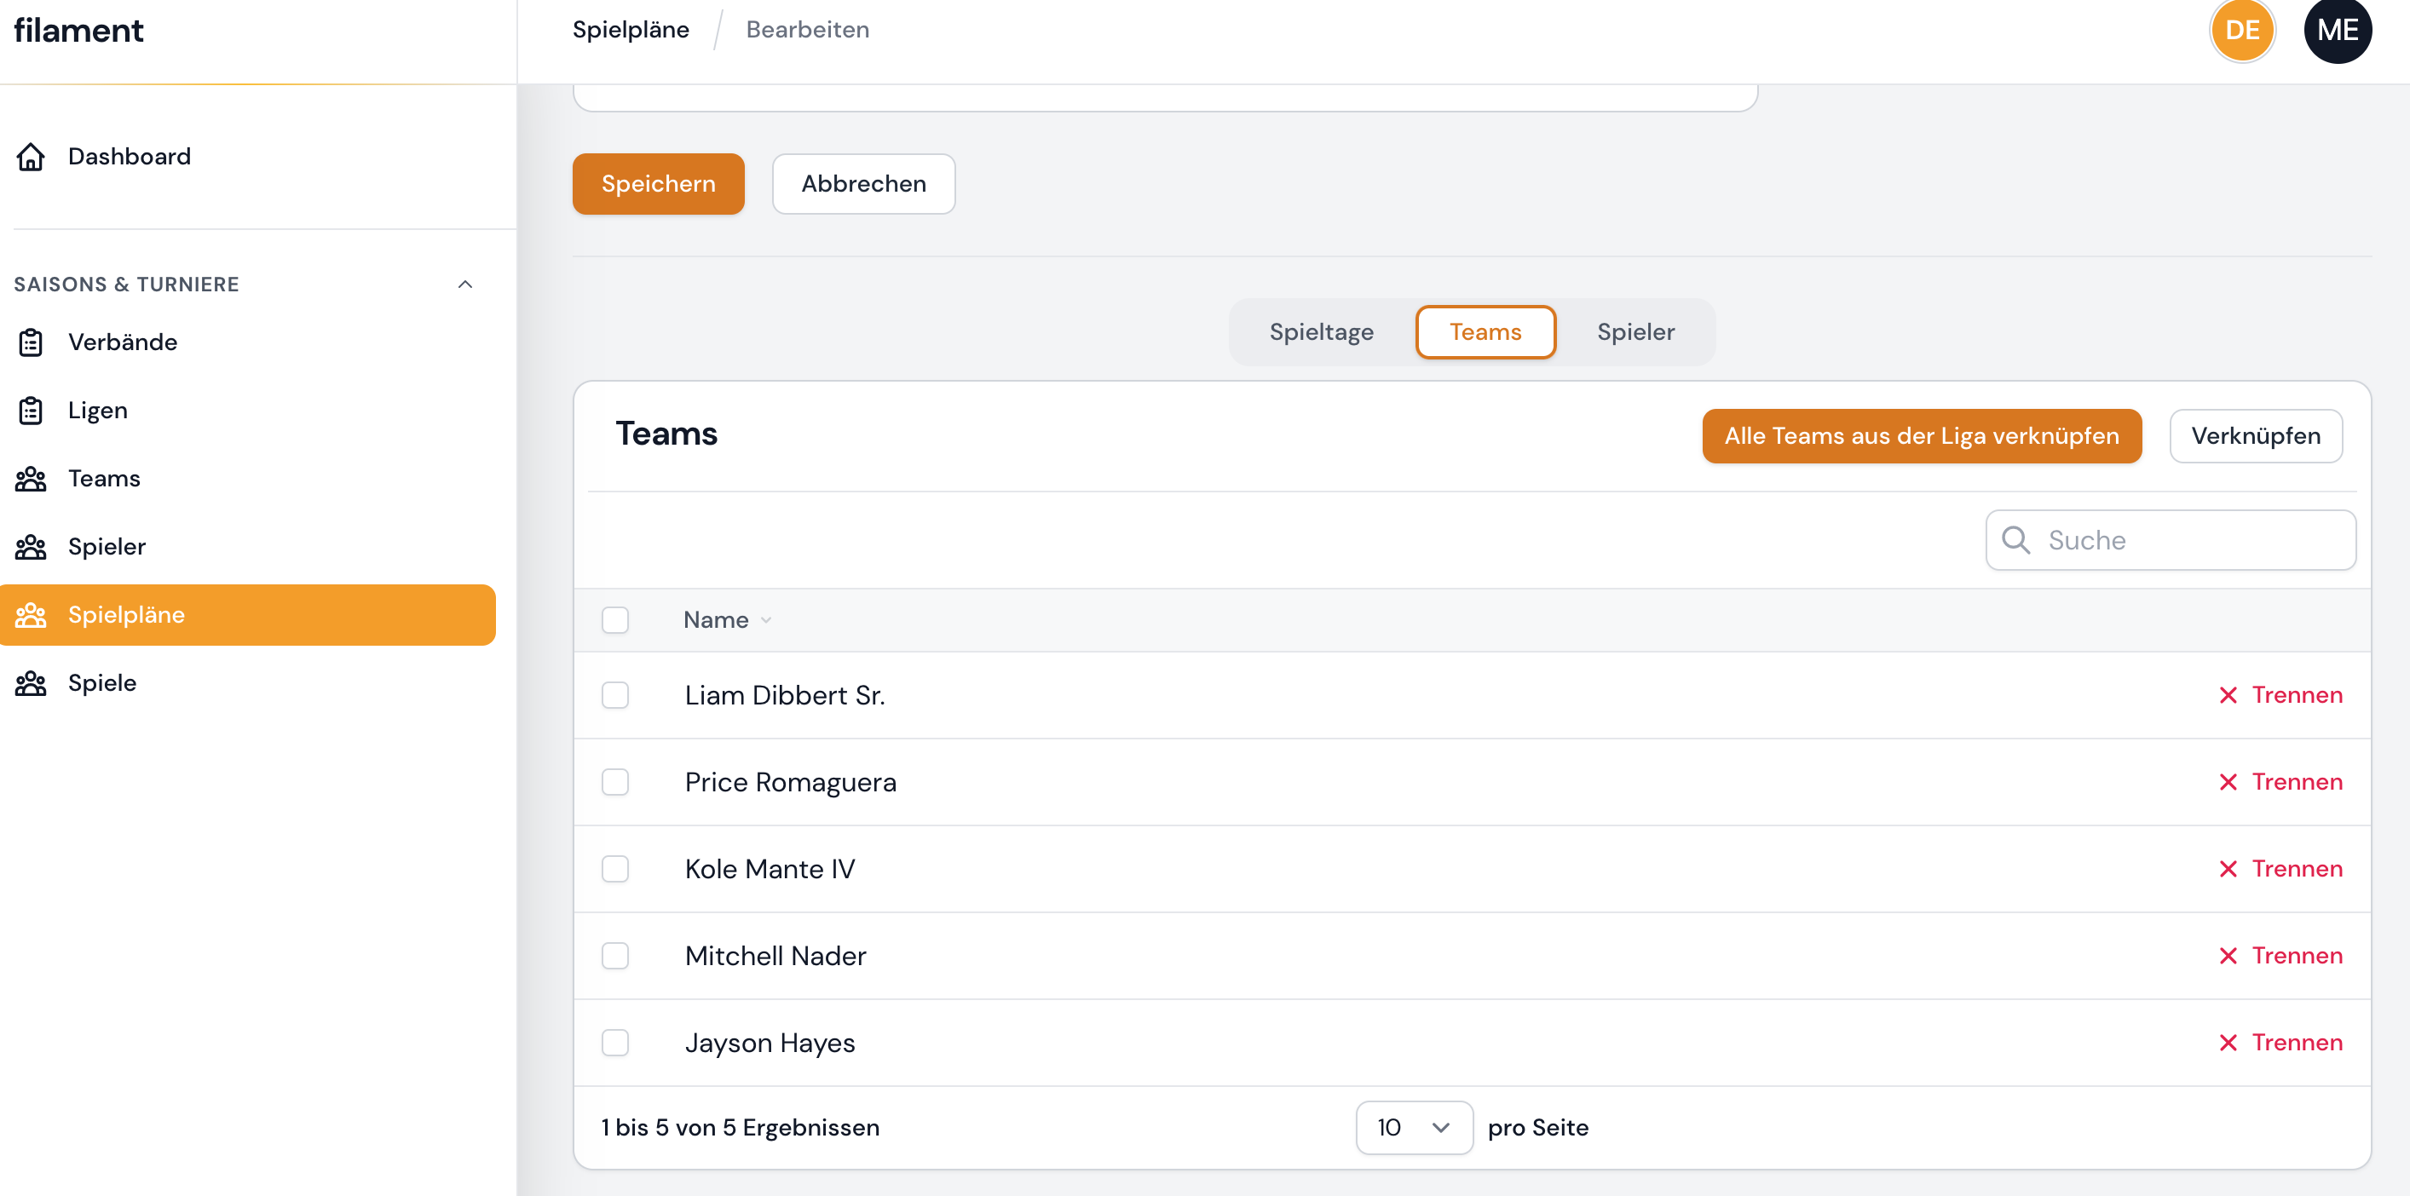Open the results-per-page dropdown showing 10
This screenshot has width=2410, height=1196.
(1414, 1128)
